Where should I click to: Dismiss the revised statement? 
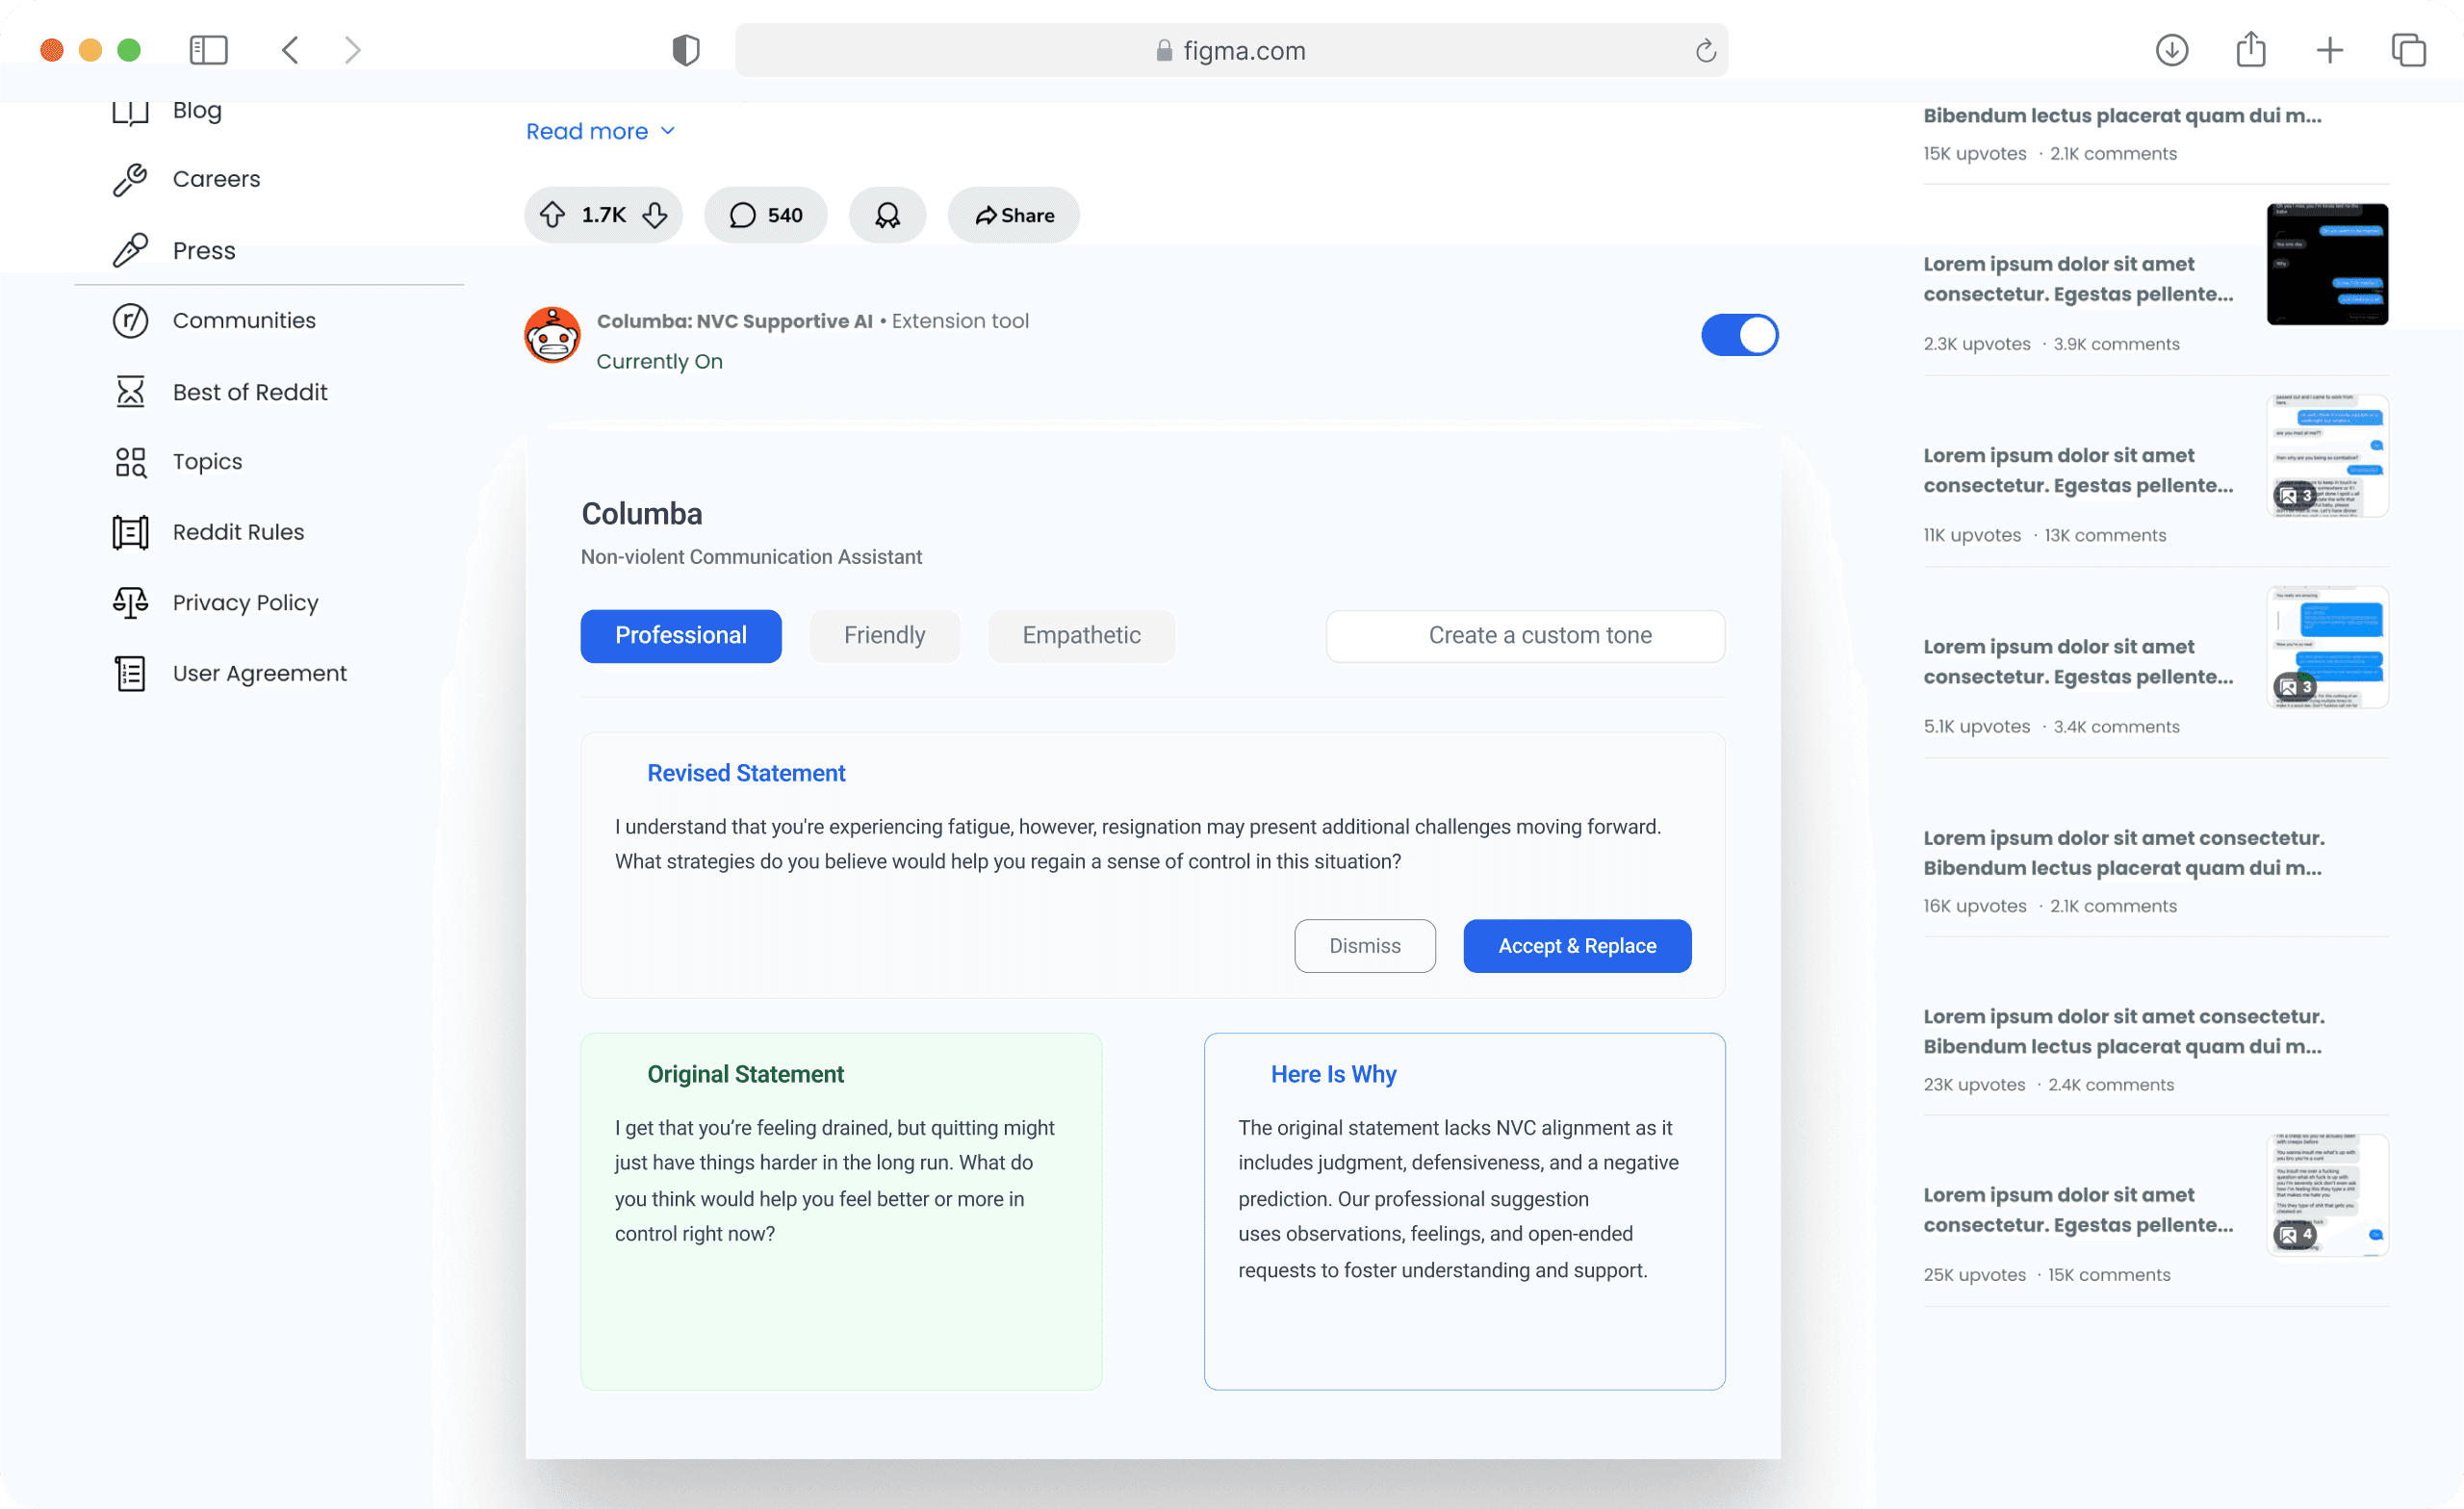(x=1364, y=946)
